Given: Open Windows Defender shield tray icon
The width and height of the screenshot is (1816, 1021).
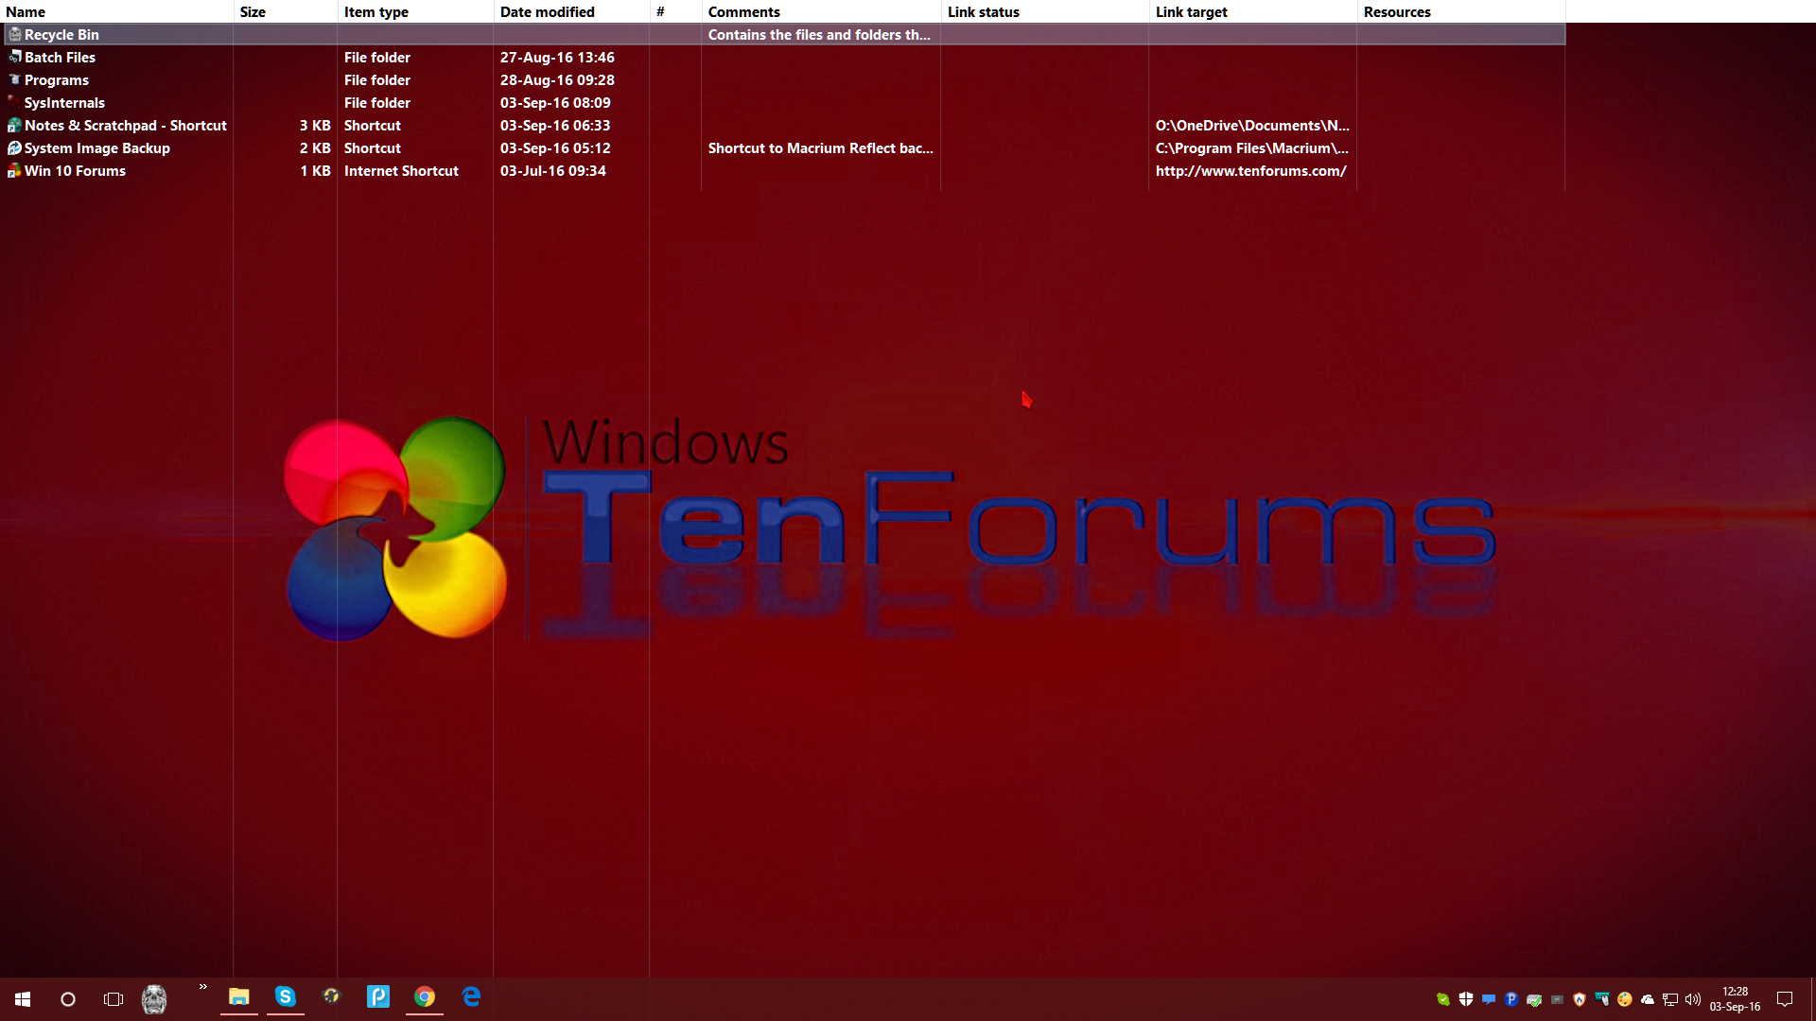Looking at the screenshot, I should point(1466,999).
